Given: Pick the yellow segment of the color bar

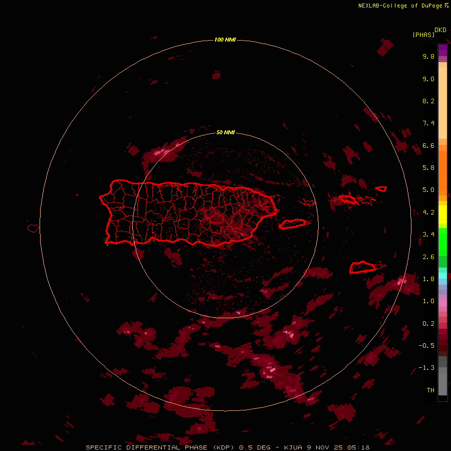Looking at the screenshot, I should coord(442,214).
